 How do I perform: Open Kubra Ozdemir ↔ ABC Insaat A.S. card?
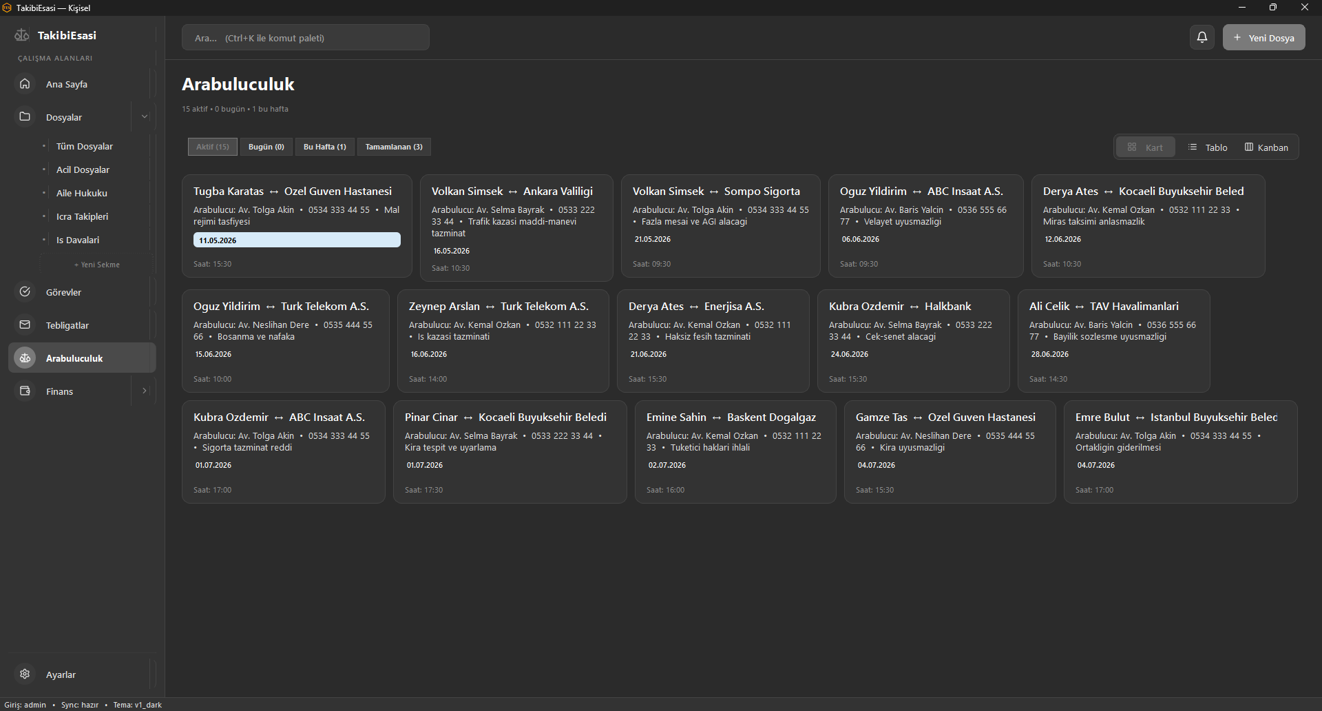click(x=284, y=452)
